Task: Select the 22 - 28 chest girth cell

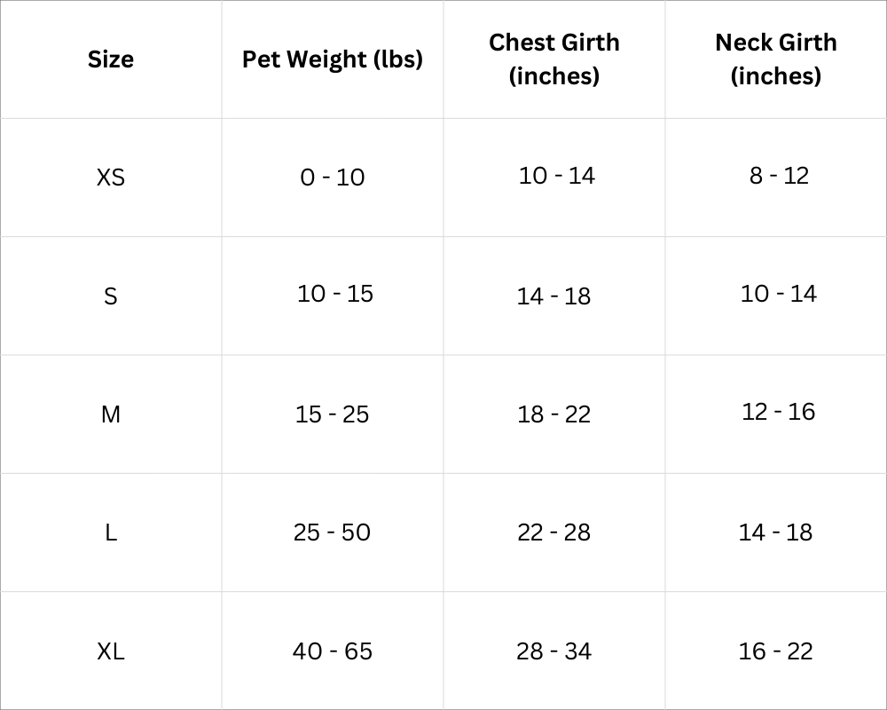Action: click(x=554, y=532)
